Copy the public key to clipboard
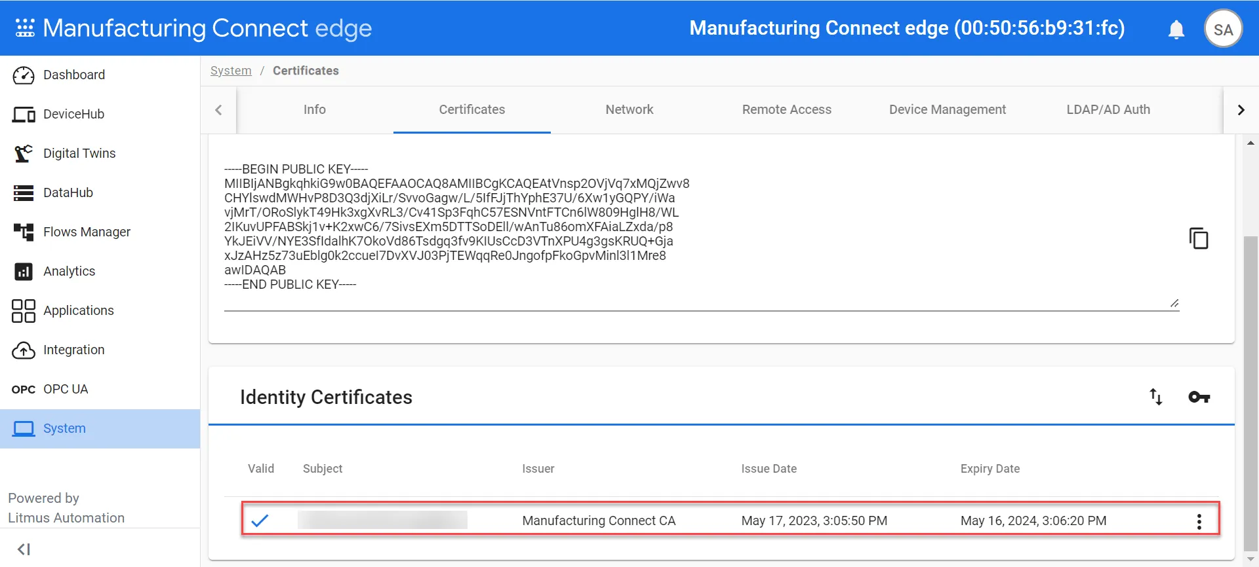 tap(1199, 238)
